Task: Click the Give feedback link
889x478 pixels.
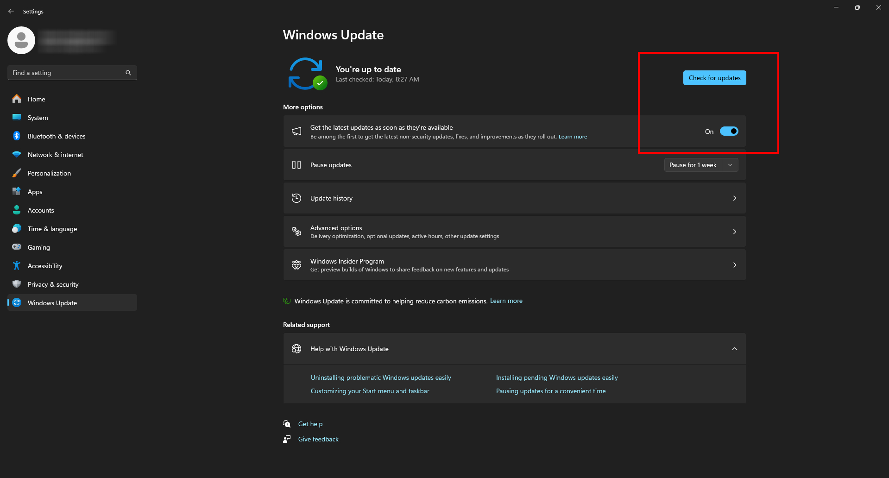Action: [x=318, y=439]
